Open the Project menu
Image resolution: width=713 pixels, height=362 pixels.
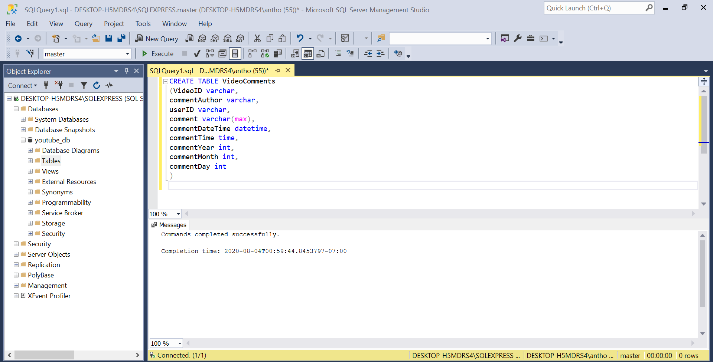pos(114,24)
